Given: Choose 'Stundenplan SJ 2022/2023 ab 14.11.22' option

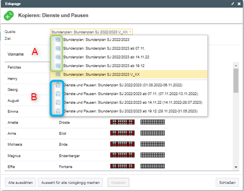Looking at the screenshot, I should click(129, 57).
